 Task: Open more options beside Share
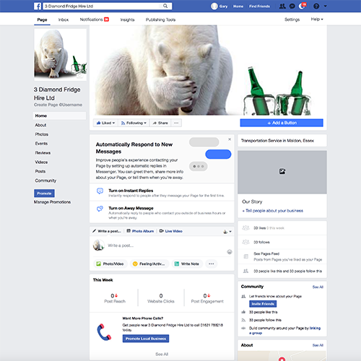[176, 123]
